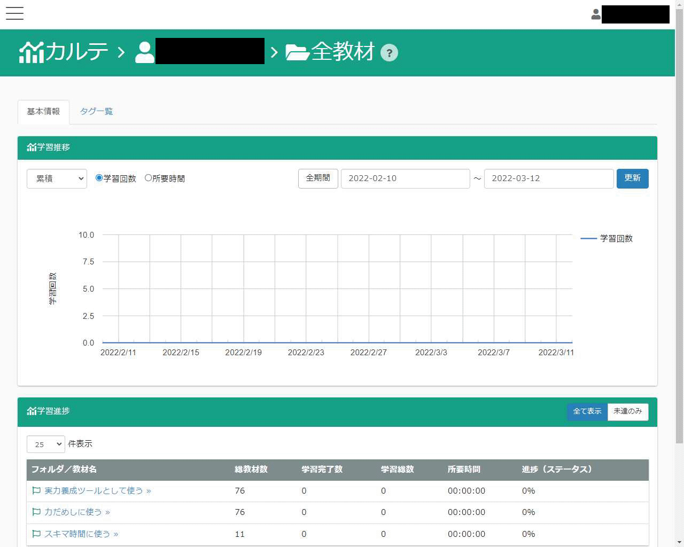Click the chart icon in 学習推移 header

click(x=32, y=147)
